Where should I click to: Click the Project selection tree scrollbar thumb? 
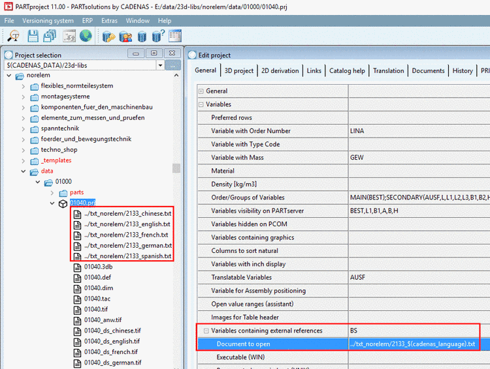176,168
